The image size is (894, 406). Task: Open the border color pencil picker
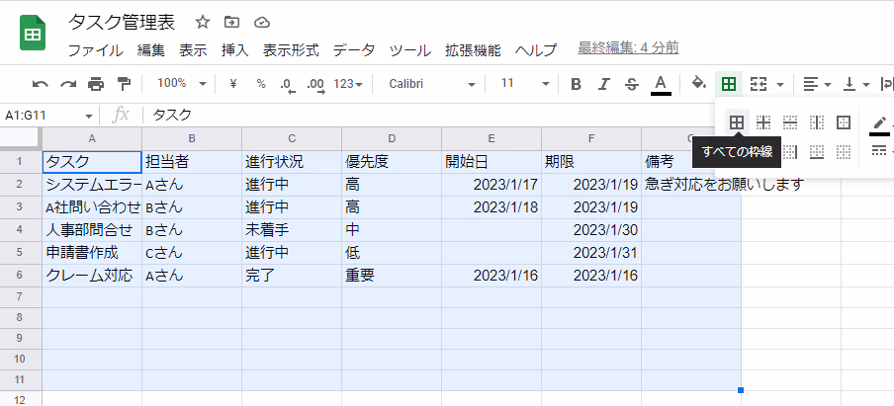click(x=880, y=124)
